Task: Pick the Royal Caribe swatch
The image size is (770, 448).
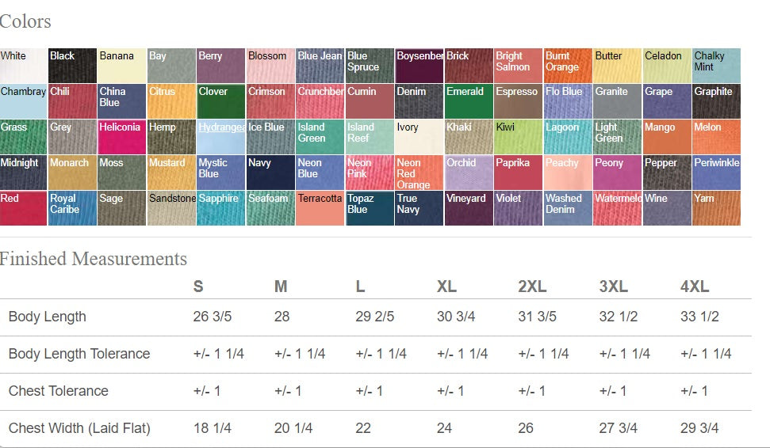Action: pos(72,208)
